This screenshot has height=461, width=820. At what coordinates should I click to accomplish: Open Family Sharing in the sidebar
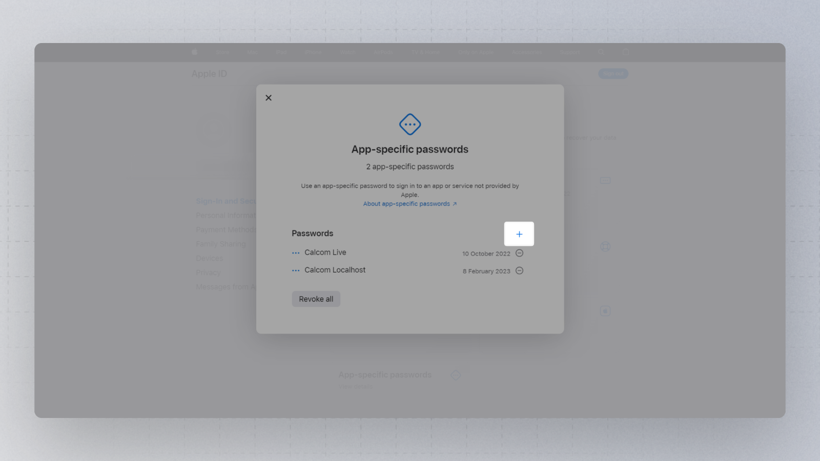221,244
